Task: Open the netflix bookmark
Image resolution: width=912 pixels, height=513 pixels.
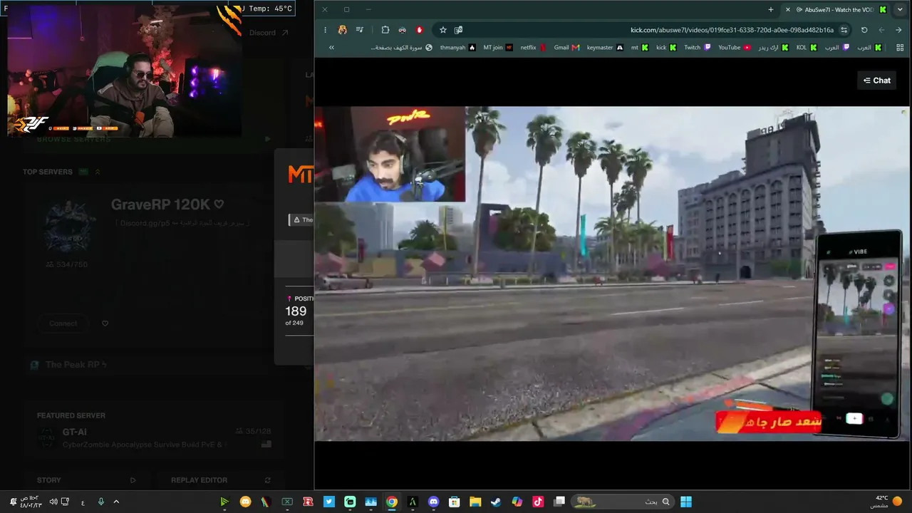Action: point(533,47)
